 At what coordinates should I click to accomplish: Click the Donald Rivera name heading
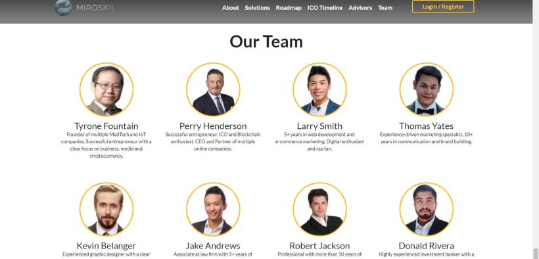(x=426, y=246)
